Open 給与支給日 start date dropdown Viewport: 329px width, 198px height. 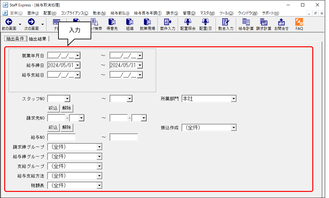tap(78, 75)
